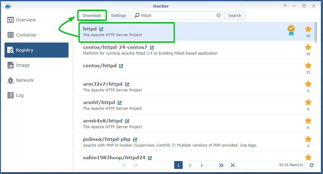Open the Image section
This screenshot has width=323, height=174.
point(37,65)
